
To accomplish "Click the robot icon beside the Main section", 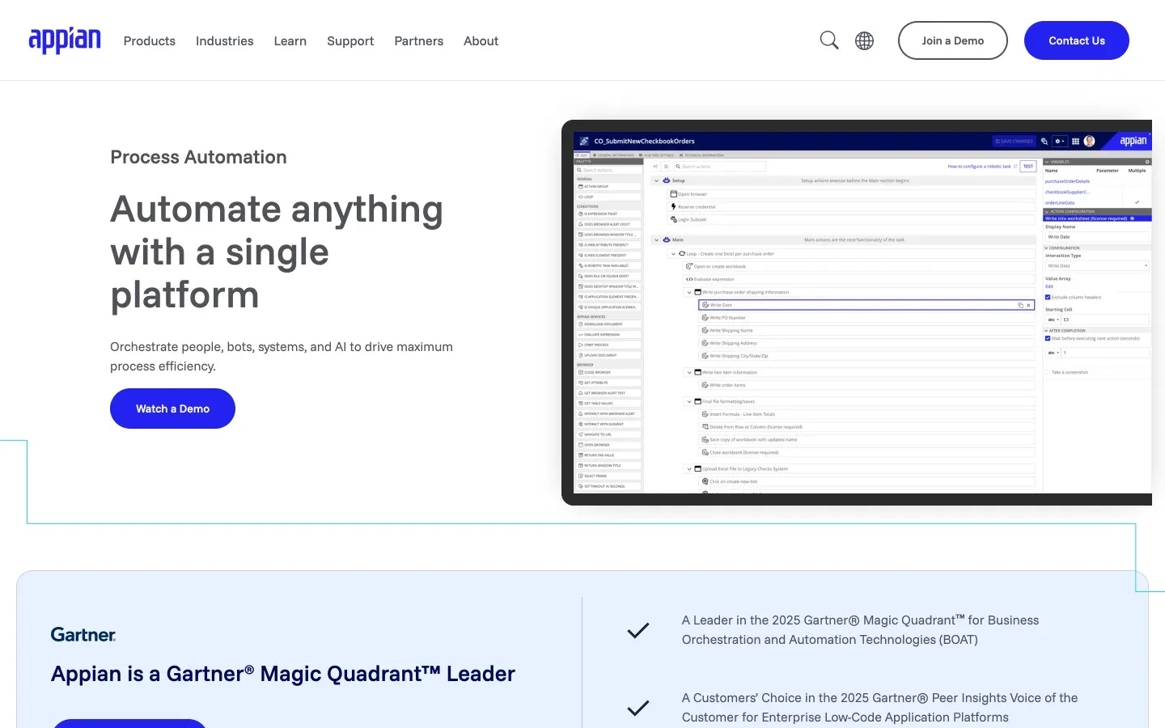I will click(667, 239).
